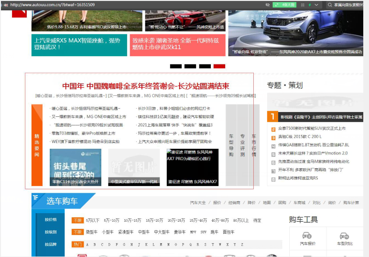Image resolution: width=369 pixels, height=257 pixels.
Task: Select 不限 in the level row
Action: coord(77,232)
